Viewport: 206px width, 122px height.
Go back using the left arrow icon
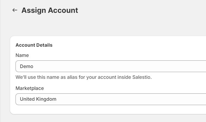(x=15, y=10)
